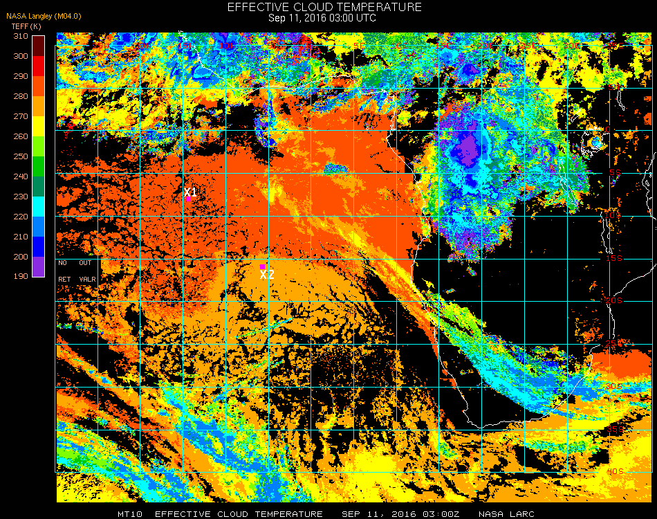Click the white 'X2' marker label
This screenshot has height=519, width=657.
tap(267, 275)
